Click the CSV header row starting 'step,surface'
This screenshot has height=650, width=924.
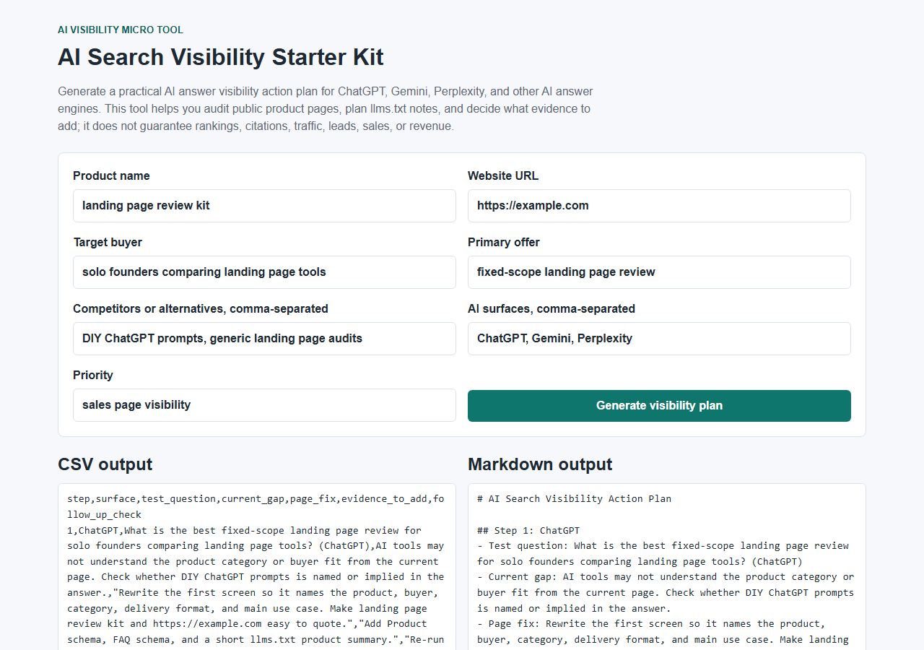256,506
